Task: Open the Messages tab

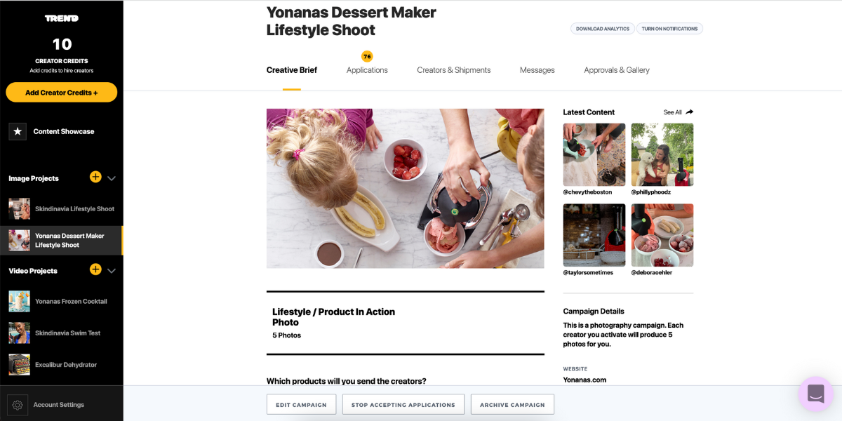Action: click(537, 70)
